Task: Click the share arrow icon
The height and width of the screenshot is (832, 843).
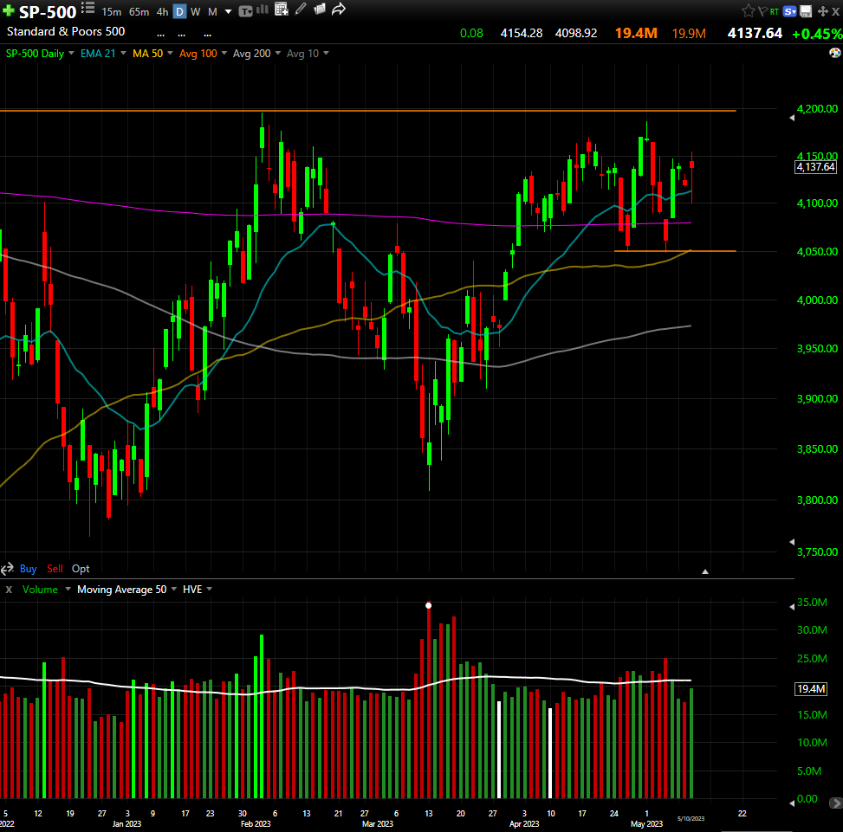Action: coord(338,10)
